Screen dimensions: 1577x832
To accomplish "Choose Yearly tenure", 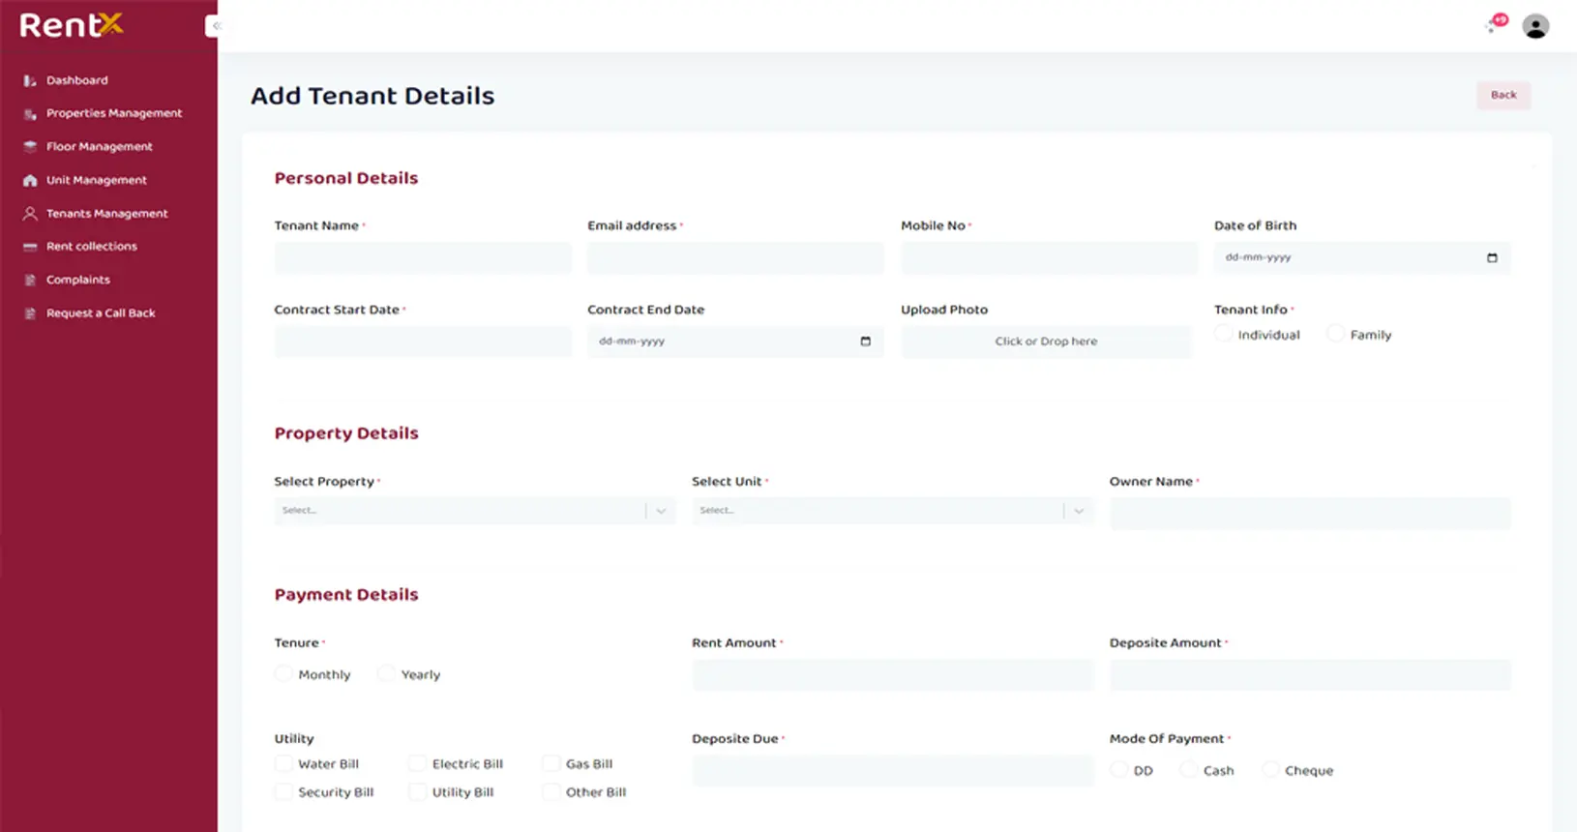I will (387, 673).
